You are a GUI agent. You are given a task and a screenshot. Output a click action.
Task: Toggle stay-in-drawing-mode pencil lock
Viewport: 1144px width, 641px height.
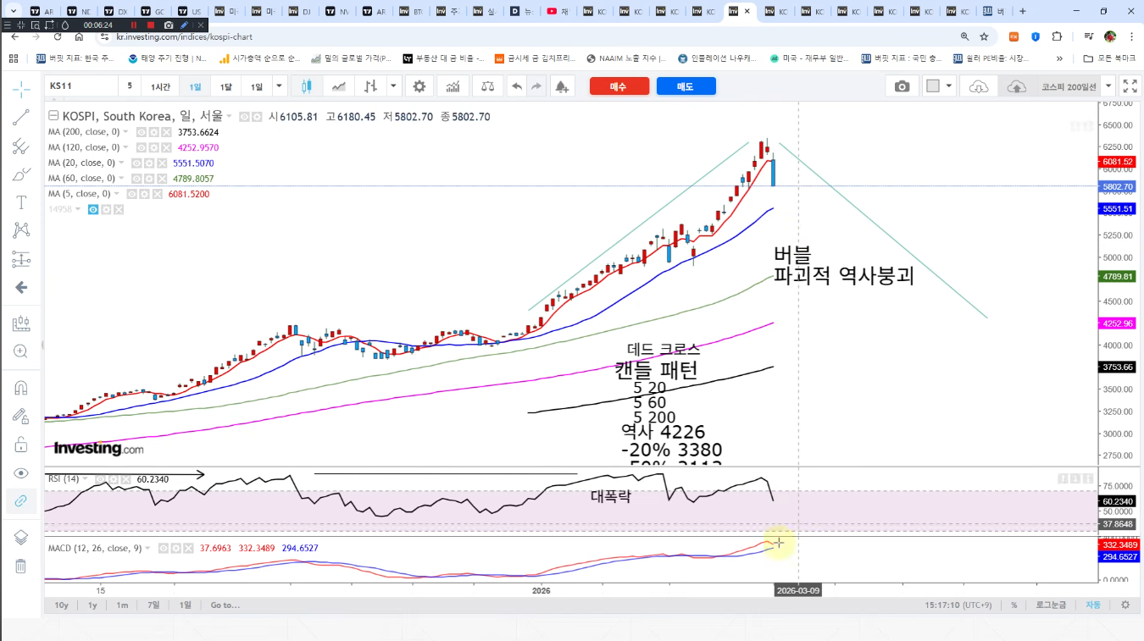[x=21, y=416]
